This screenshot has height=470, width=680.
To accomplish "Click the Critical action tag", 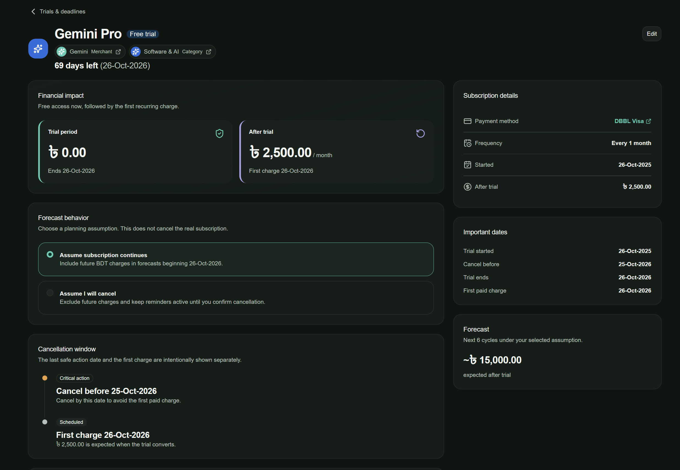I will tap(74, 378).
